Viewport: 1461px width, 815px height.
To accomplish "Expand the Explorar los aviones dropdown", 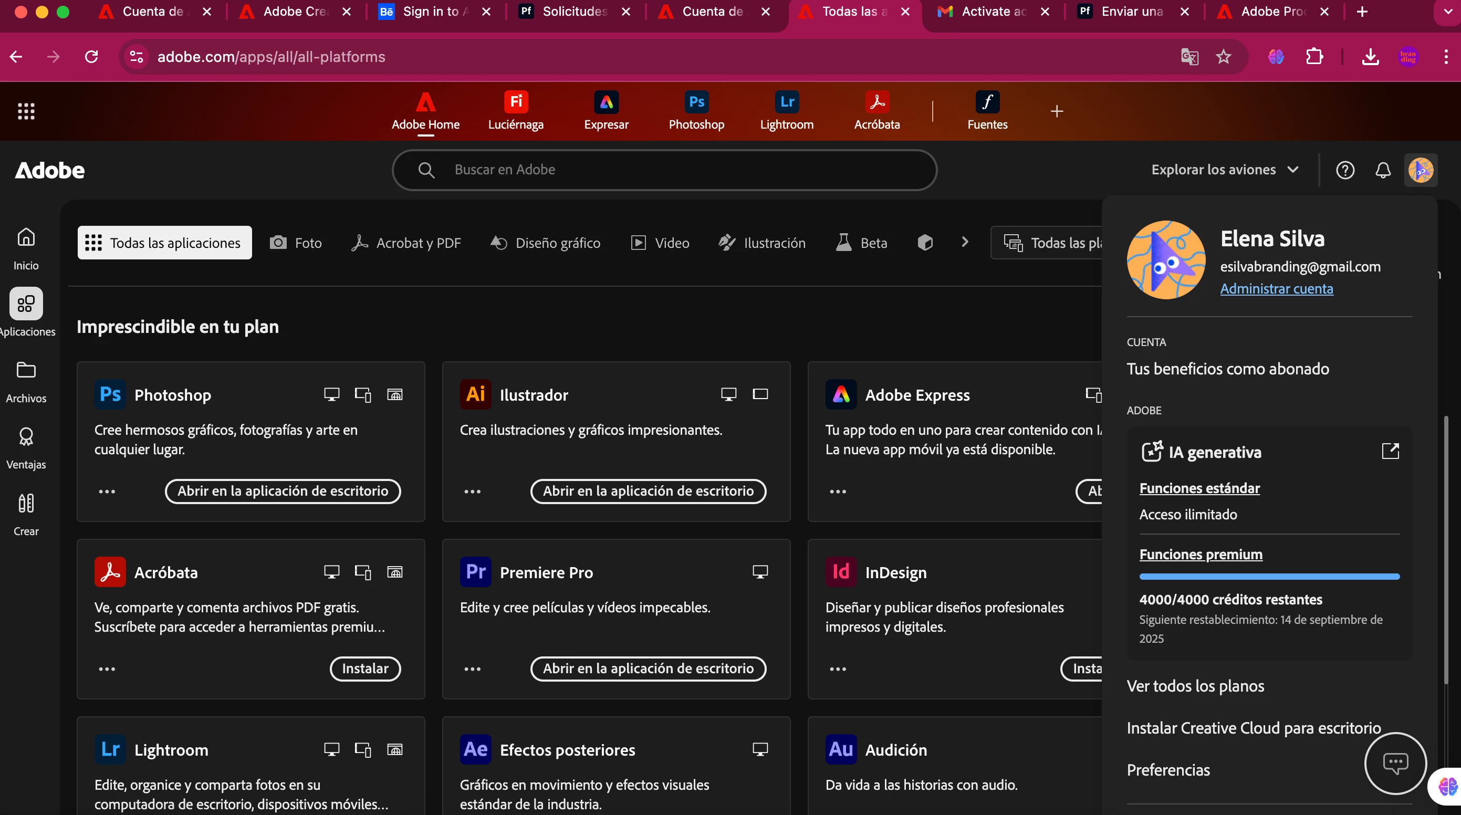I will (x=1225, y=170).
